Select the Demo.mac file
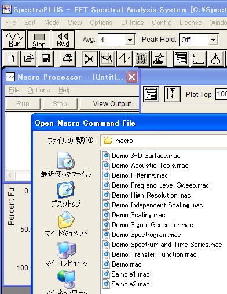The image size is (227, 294). 122,264
